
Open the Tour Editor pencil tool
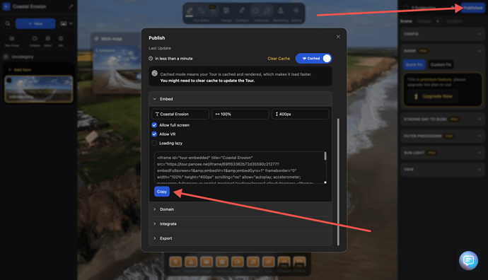pos(190,11)
